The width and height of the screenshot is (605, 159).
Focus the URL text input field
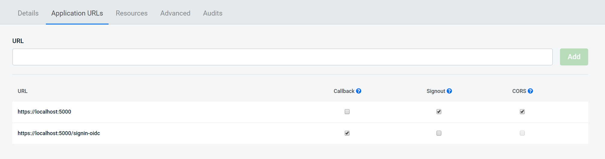282,57
